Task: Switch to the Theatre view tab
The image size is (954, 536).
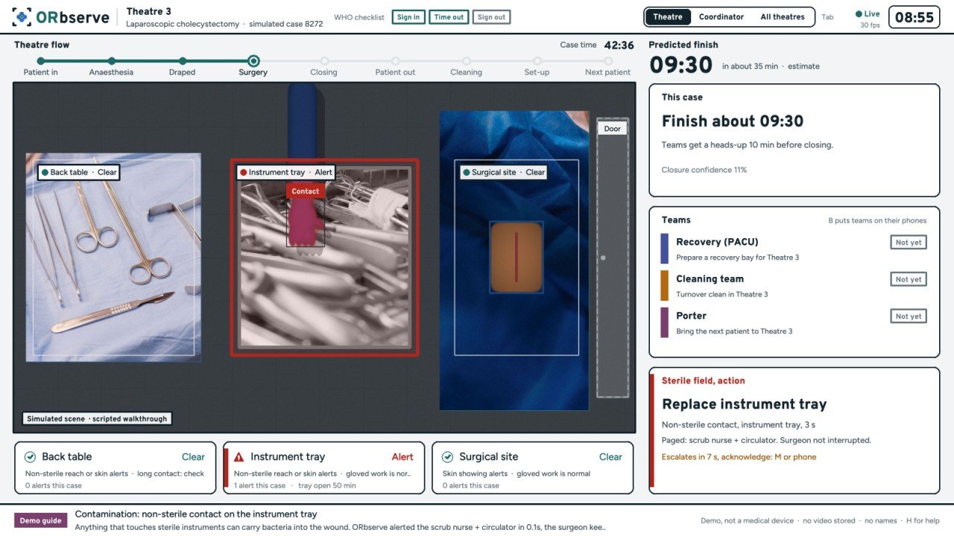Action: (x=668, y=16)
